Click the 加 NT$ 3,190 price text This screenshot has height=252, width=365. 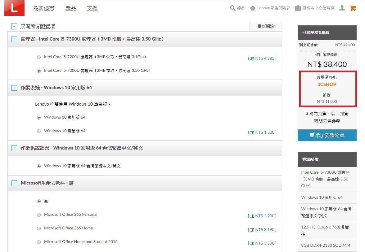(262, 230)
